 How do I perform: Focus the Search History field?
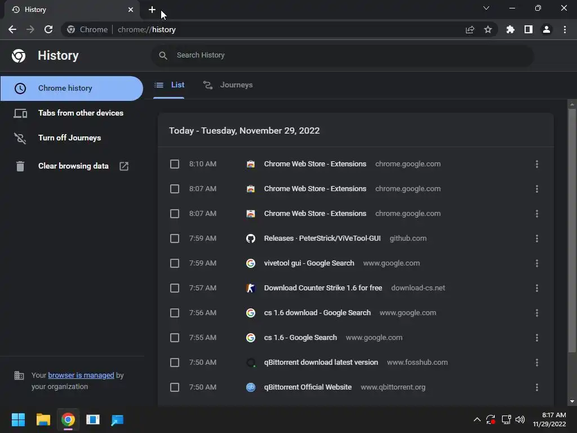pos(342,55)
